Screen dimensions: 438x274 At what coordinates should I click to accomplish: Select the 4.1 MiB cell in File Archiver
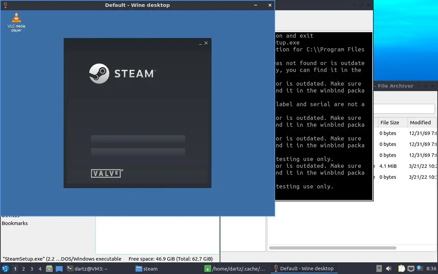(x=388, y=166)
